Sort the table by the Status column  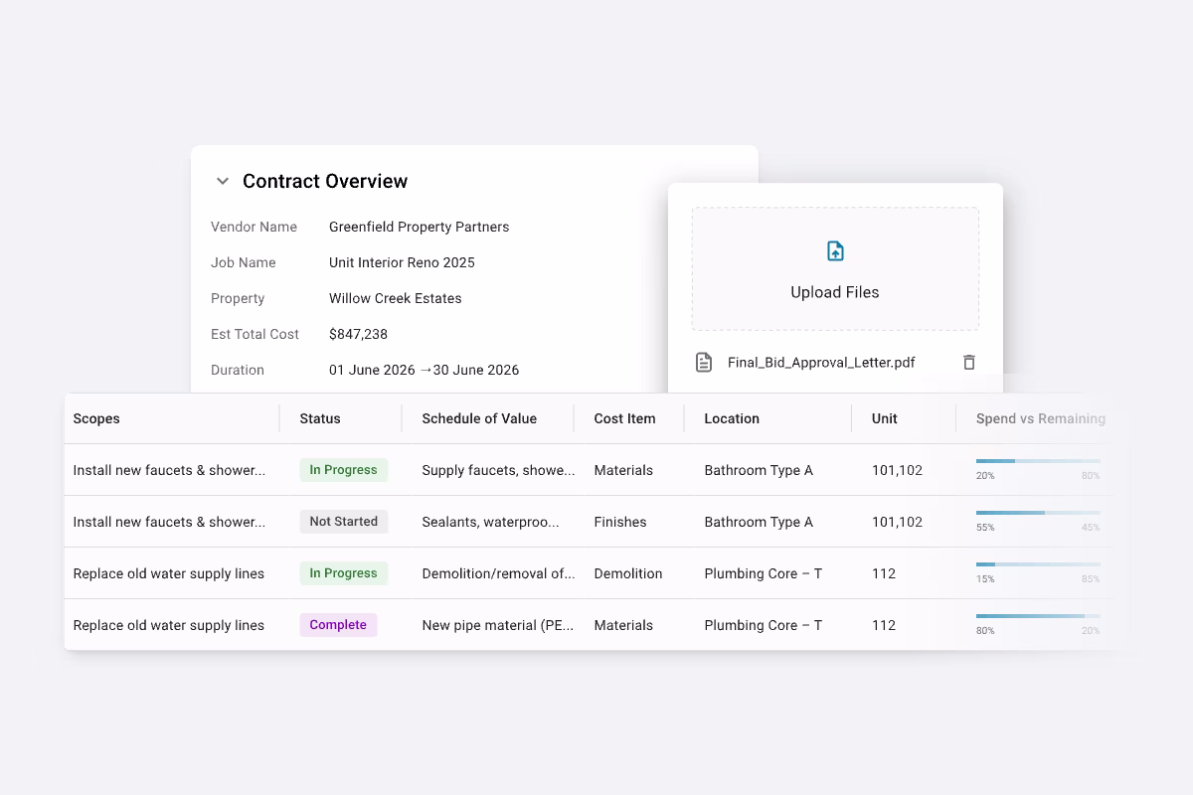coord(319,418)
